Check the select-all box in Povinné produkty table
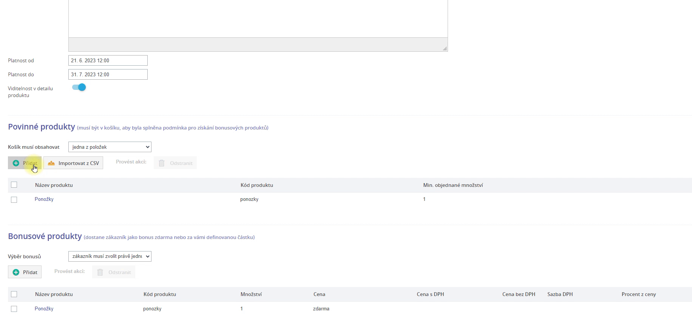This screenshot has height=327, width=692. (14, 185)
